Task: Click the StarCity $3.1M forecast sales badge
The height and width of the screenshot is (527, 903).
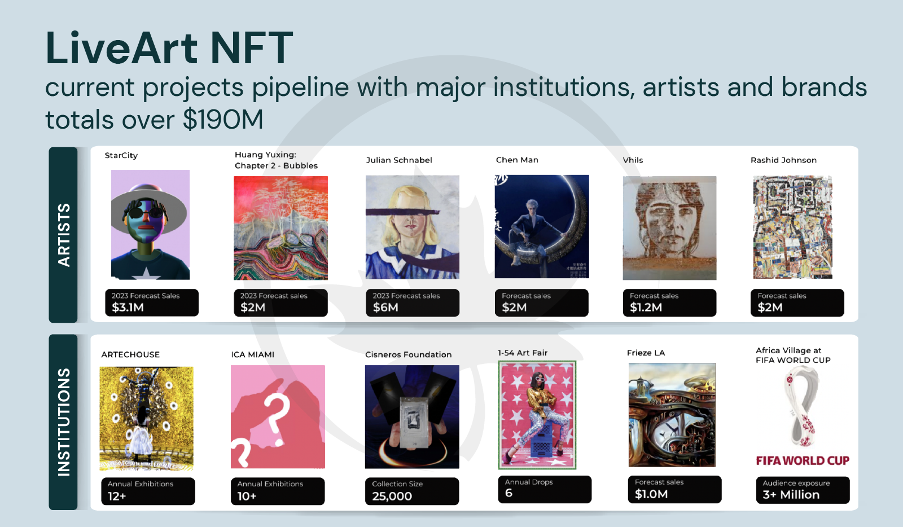Action: click(151, 302)
